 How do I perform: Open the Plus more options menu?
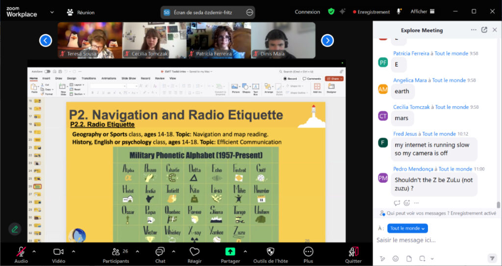pos(308,252)
